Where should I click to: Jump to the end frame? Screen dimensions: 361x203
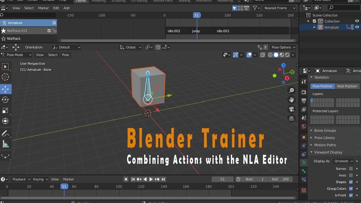pos(163,179)
